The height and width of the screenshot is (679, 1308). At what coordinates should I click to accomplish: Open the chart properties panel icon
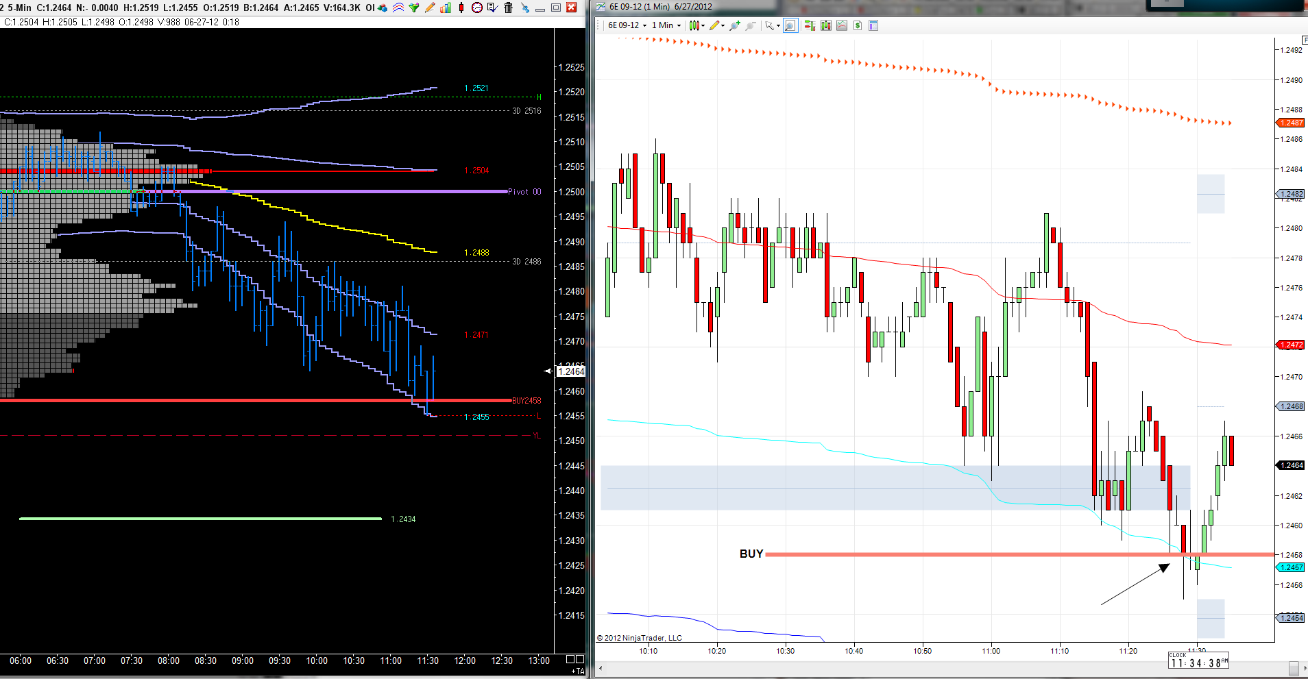tap(873, 25)
